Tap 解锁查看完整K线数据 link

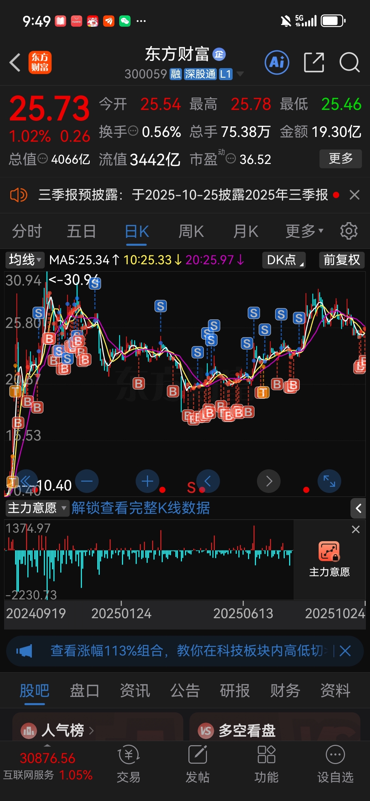[141, 508]
